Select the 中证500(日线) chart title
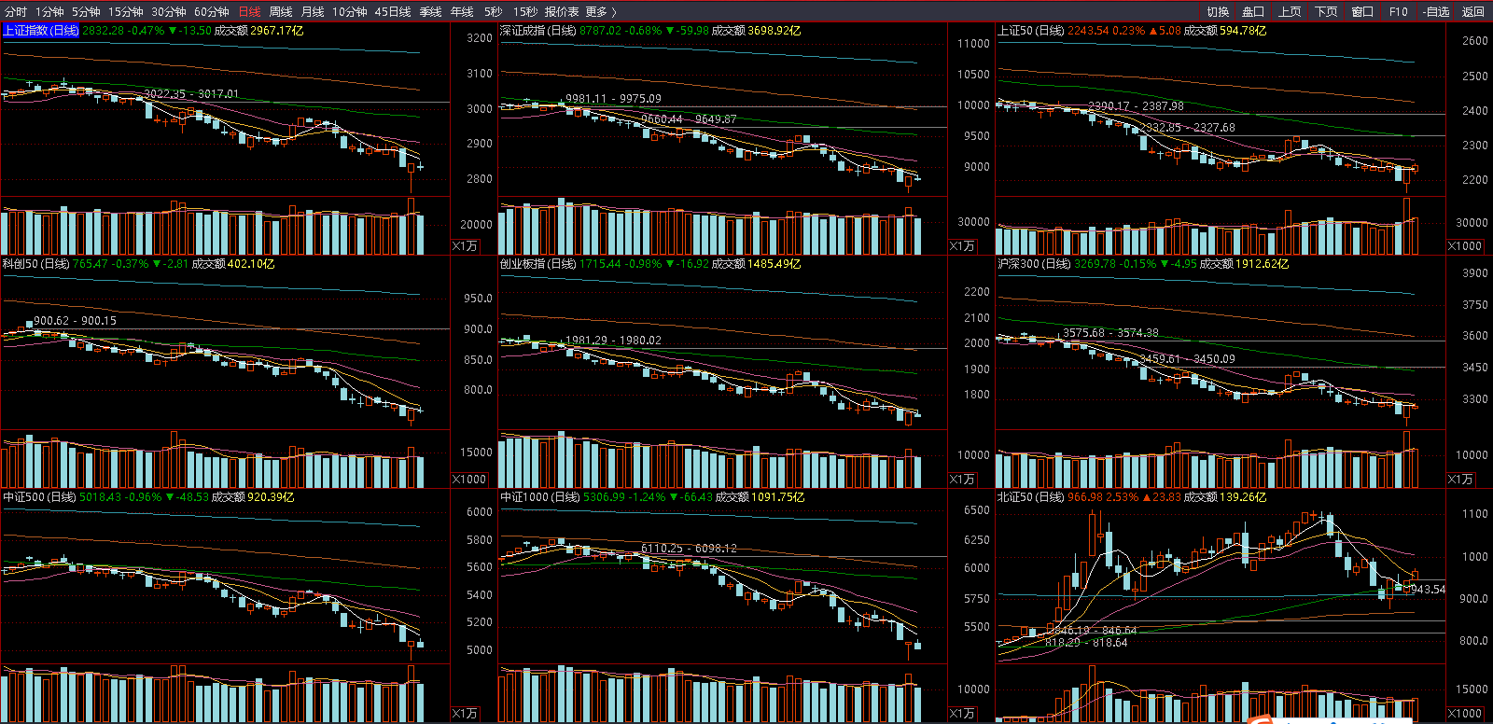1493x724 pixels. tap(39, 497)
